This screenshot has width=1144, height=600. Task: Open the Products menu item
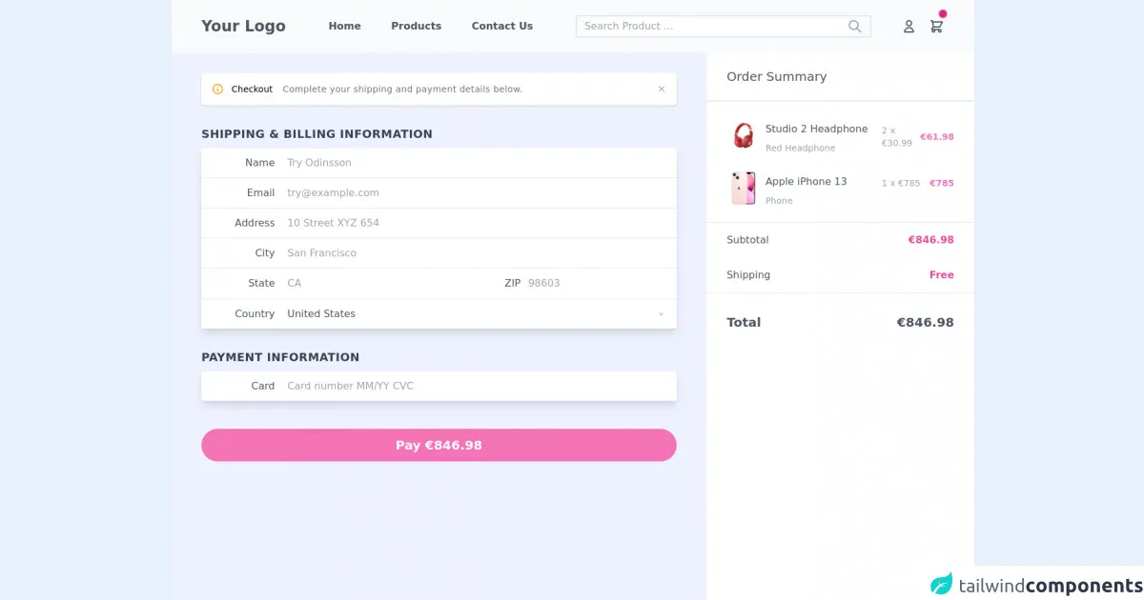(x=416, y=27)
